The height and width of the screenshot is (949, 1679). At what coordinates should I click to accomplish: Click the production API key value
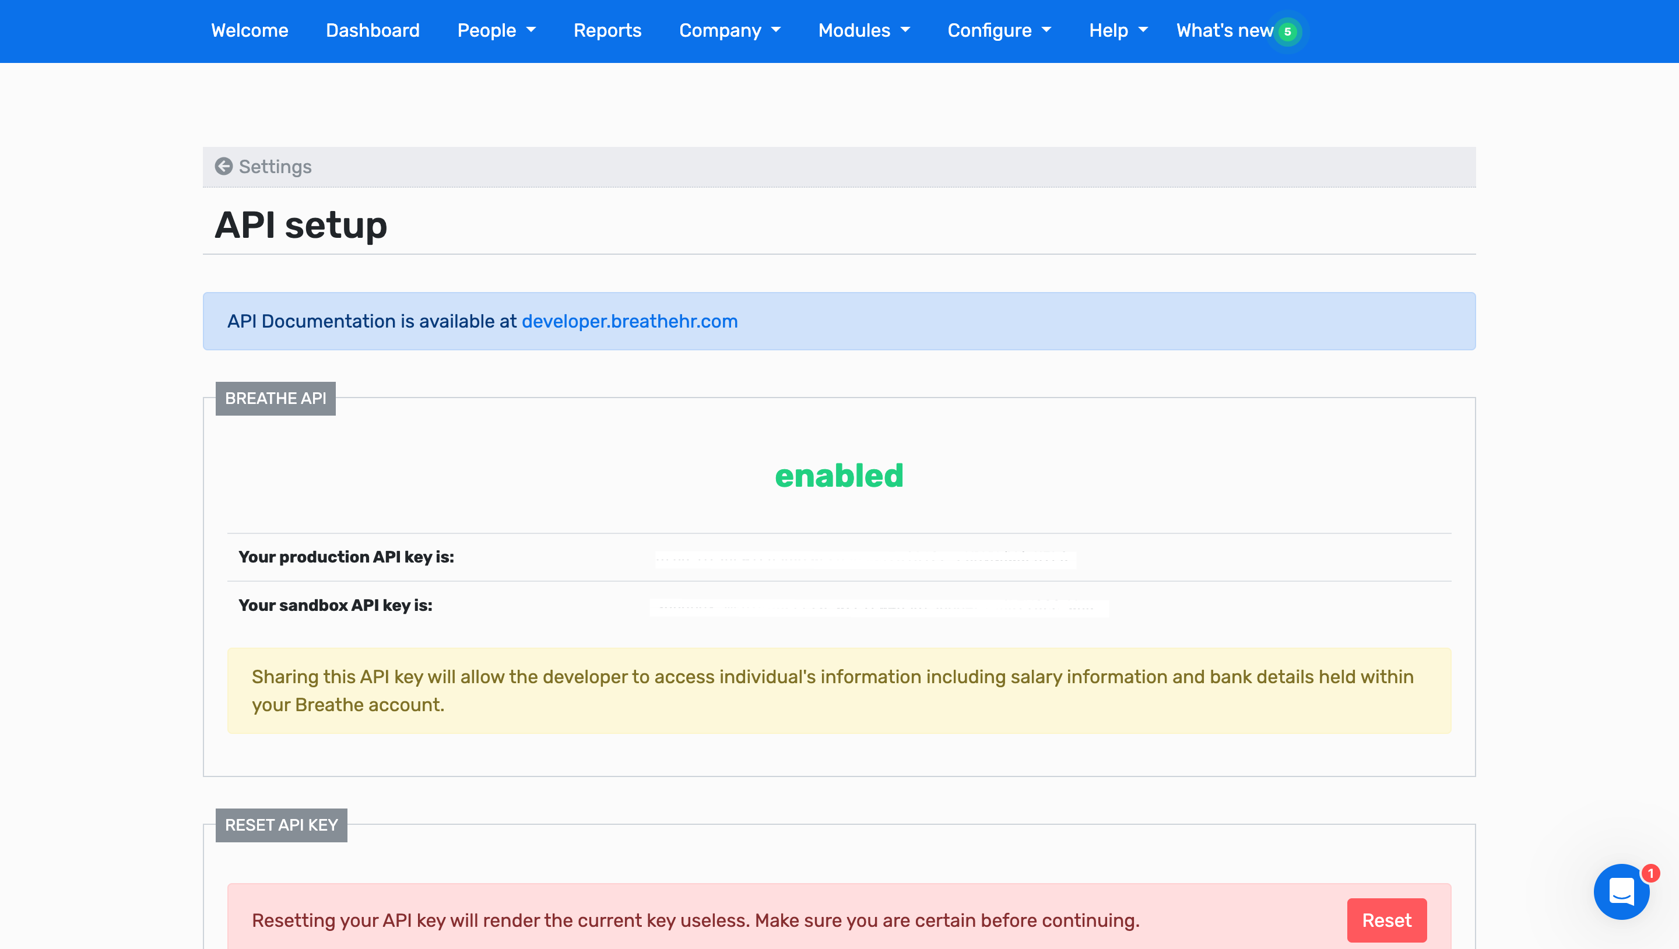(865, 558)
